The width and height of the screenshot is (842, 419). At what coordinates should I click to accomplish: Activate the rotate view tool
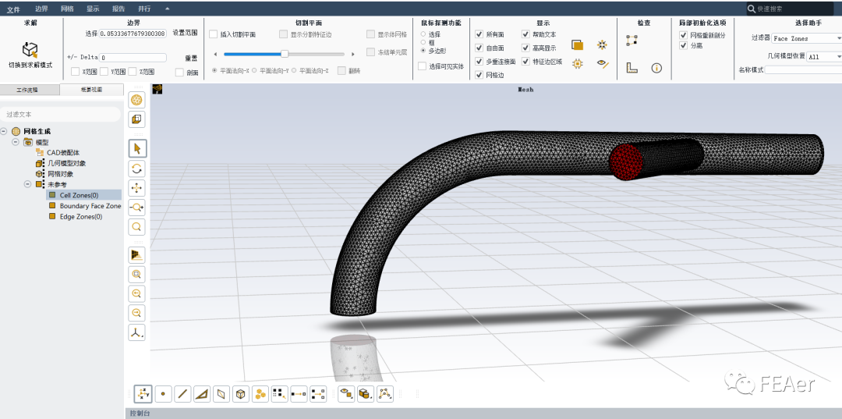point(137,169)
